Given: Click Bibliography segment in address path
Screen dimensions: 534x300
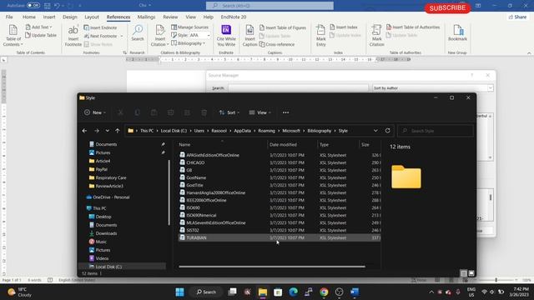Looking at the screenshot, I should tap(319, 131).
